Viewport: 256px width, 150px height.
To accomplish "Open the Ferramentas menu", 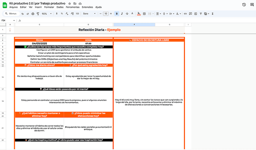I will click(73, 7).
